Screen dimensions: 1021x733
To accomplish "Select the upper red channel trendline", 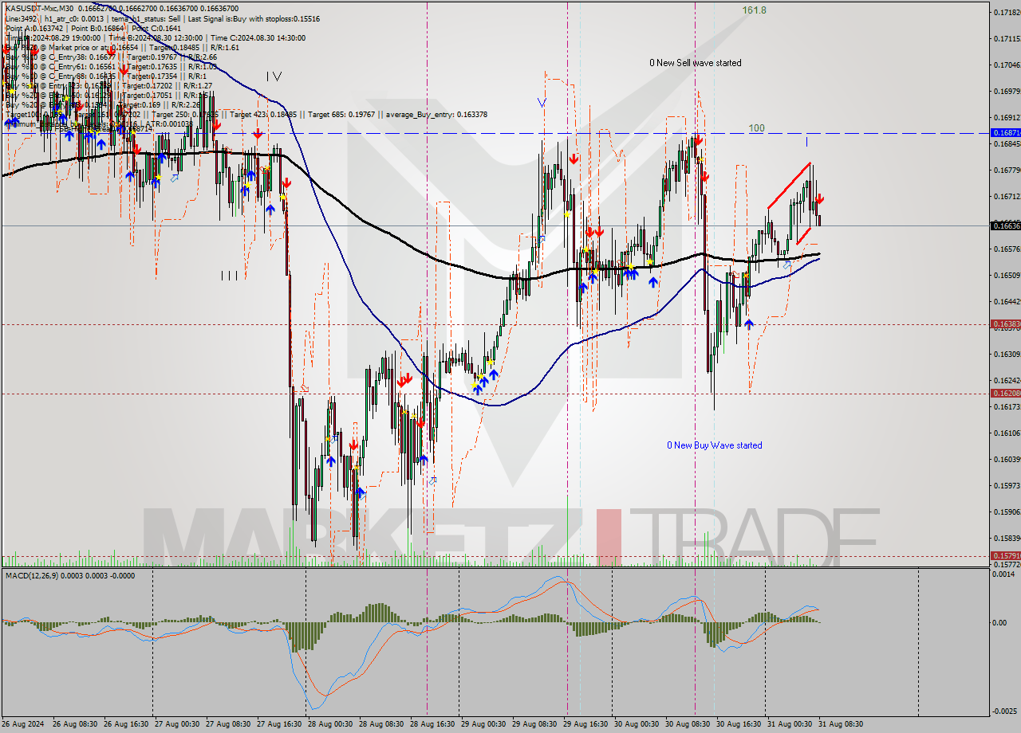I will (790, 186).
